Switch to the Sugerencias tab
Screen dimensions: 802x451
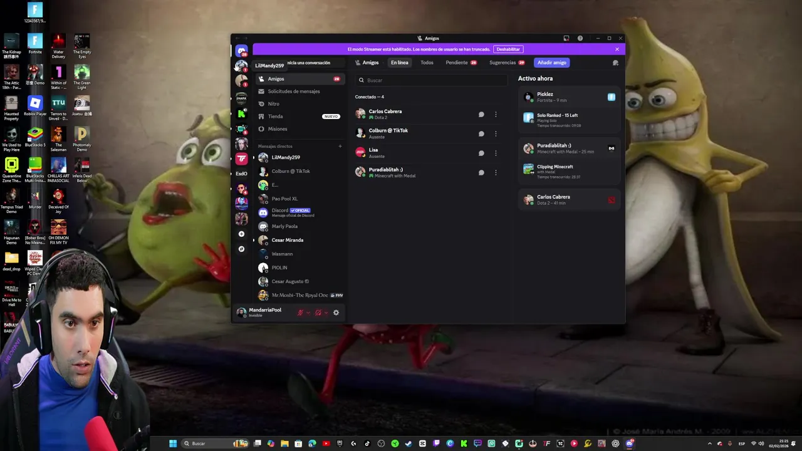(x=507, y=63)
